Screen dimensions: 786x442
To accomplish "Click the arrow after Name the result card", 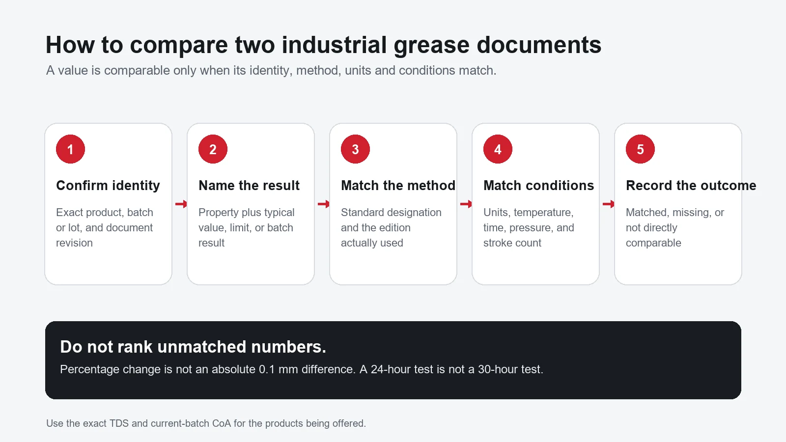I will [x=323, y=204].
